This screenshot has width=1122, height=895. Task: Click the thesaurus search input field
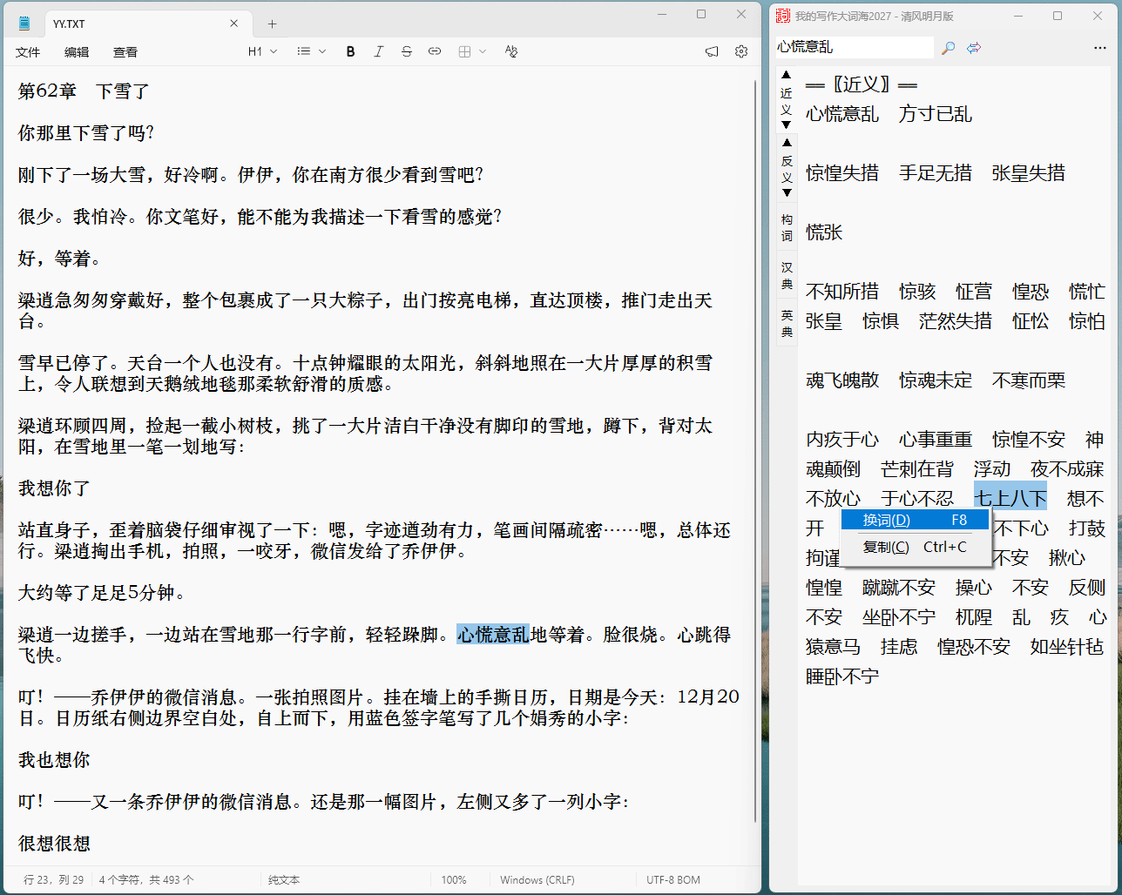[x=854, y=47]
